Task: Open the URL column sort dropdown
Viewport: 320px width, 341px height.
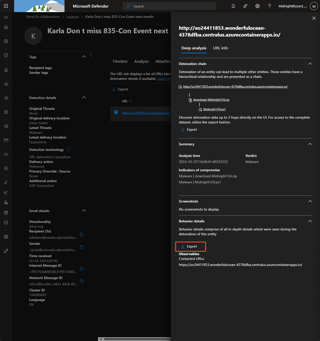Action: [130, 101]
